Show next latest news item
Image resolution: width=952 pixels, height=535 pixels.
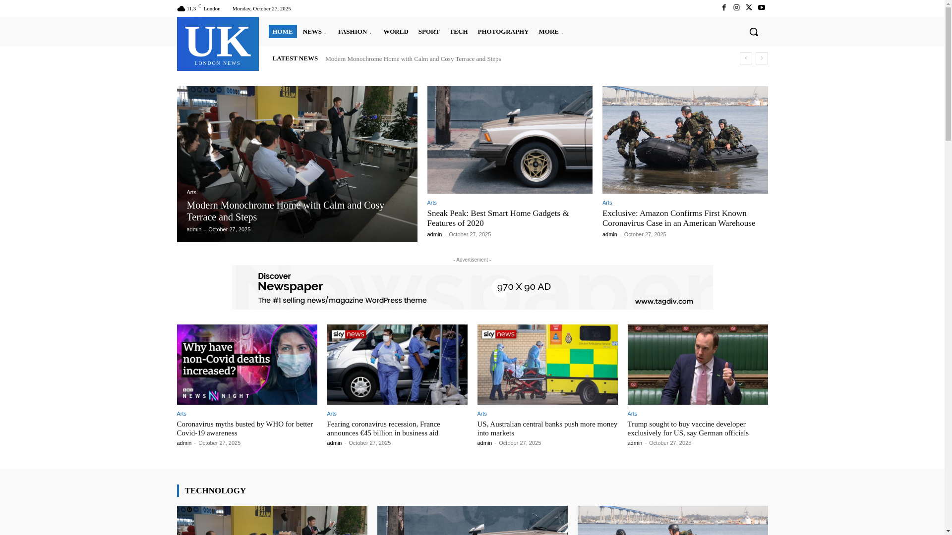(x=762, y=58)
